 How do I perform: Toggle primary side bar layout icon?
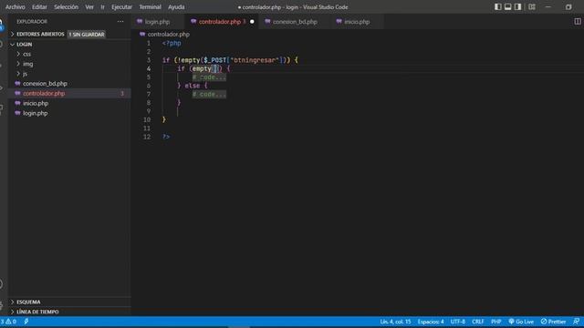coord(498,6)
